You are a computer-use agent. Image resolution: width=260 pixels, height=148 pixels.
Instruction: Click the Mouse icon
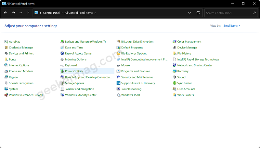coord(118,65)
